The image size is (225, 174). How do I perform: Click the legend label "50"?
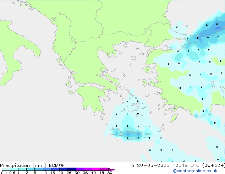(x=110, y=173)
